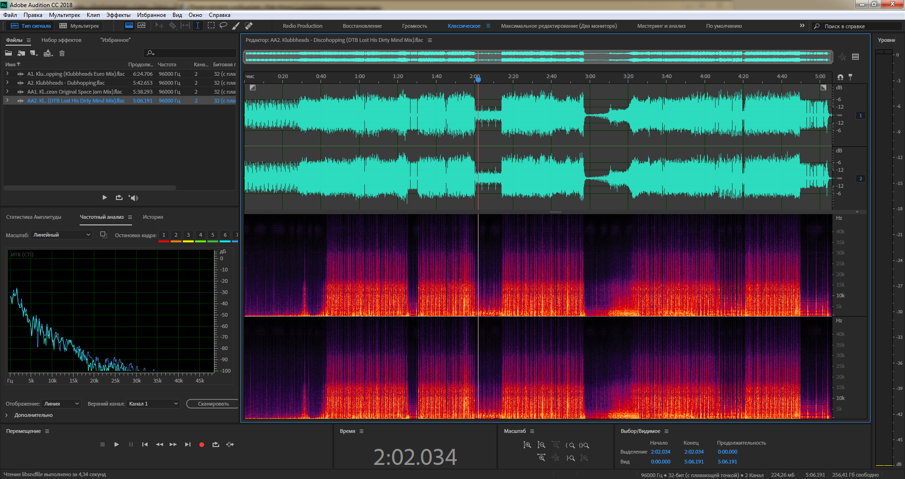Click the red Record button
The image size is (905, 479).
[x=202, y=444]
